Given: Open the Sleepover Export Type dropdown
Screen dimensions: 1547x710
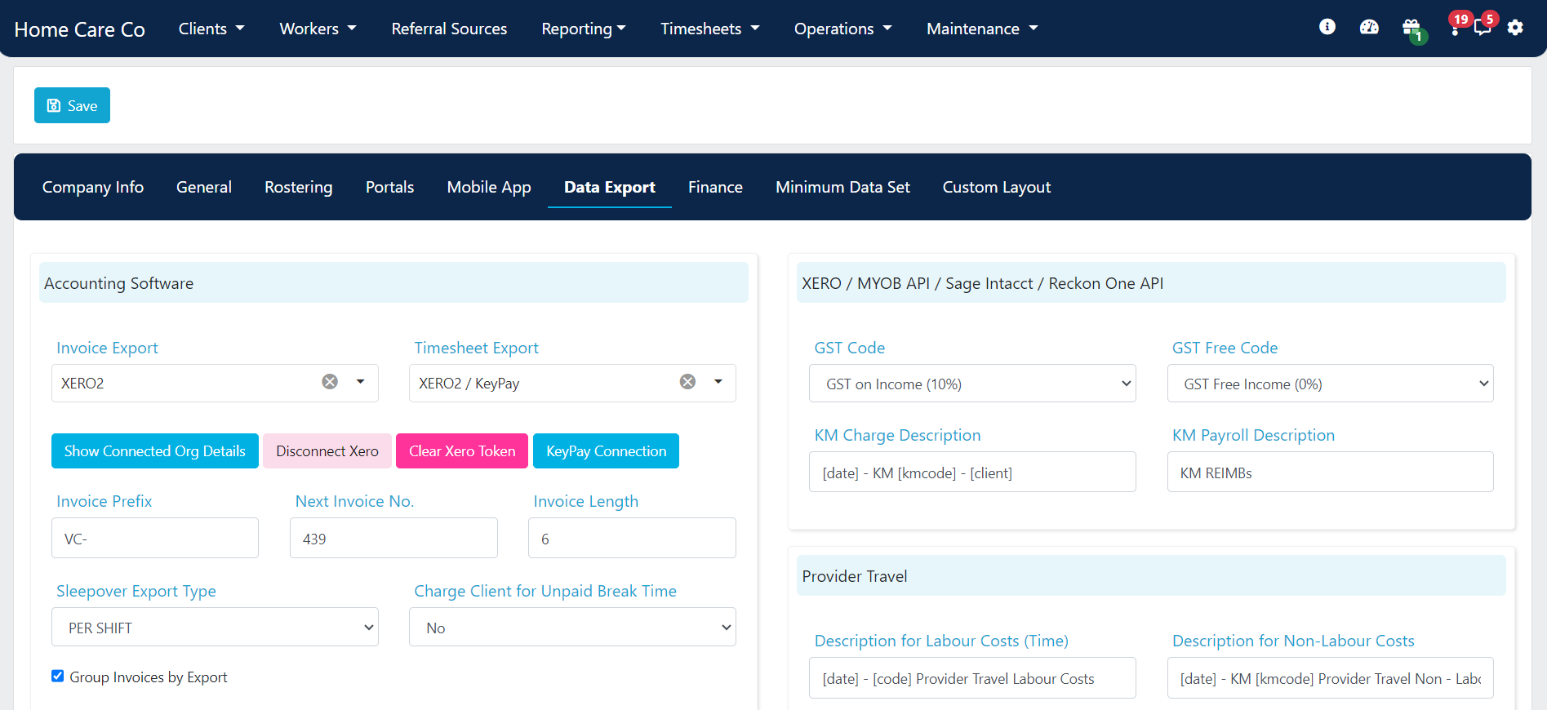Looking at the screenshot, I should pos(215,628).
